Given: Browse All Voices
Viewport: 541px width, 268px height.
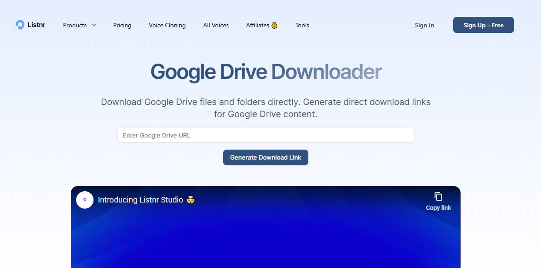Looking at the screenshot, I should click(216, 25).
